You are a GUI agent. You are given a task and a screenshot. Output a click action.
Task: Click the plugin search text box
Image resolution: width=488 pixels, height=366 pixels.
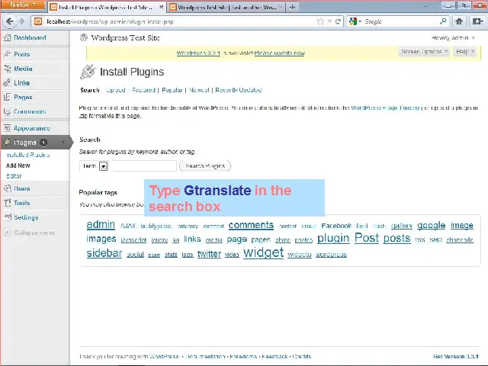(143, 166)
